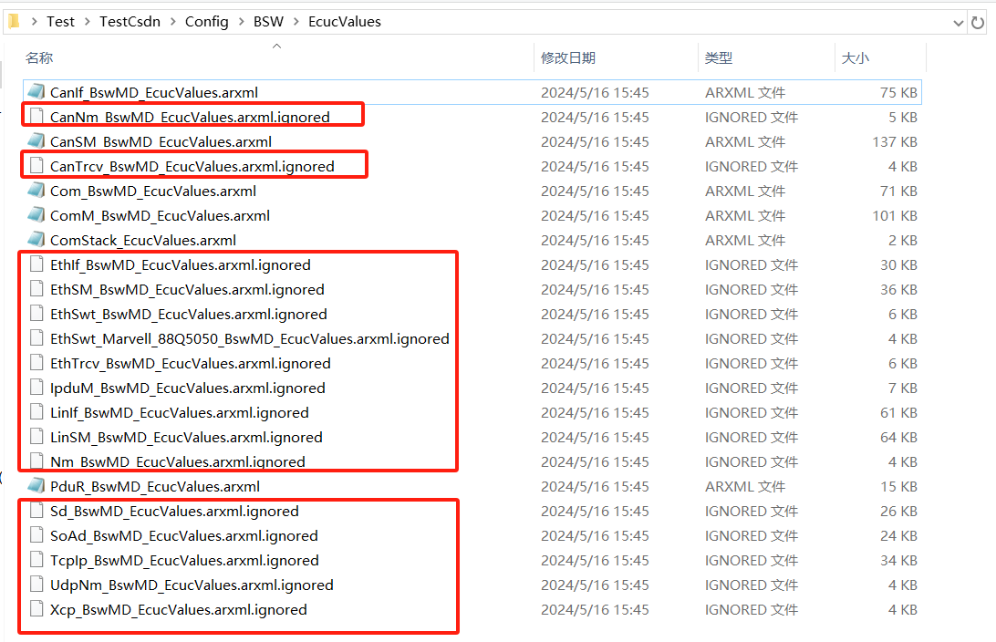Click the CanNm ignored file blank icon

click(x=36, y=117)
